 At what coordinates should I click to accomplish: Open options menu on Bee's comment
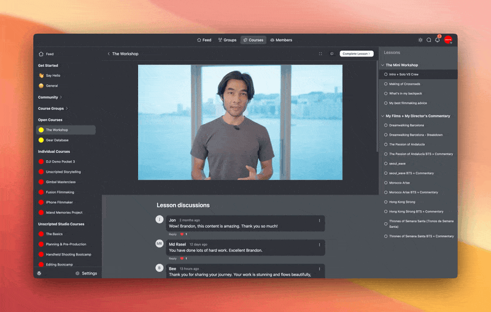point(319,269)
